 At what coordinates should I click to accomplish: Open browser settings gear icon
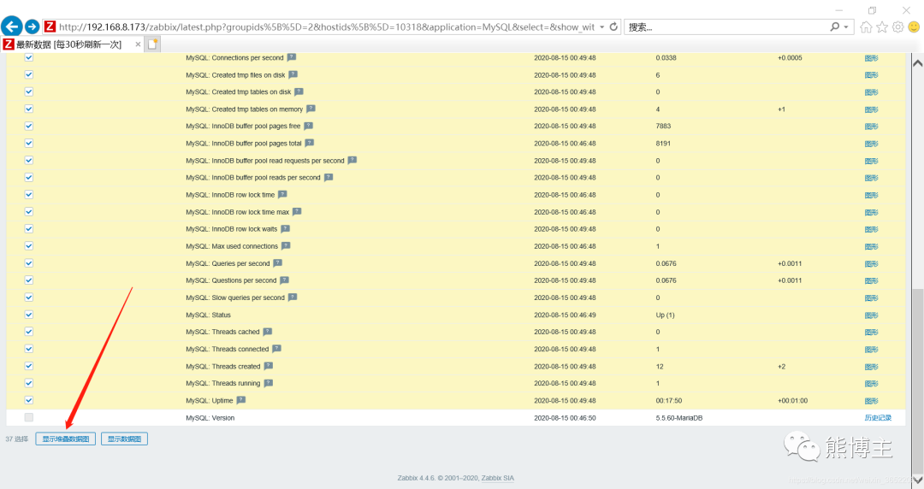pyautogui.click(x=897, y=27)
